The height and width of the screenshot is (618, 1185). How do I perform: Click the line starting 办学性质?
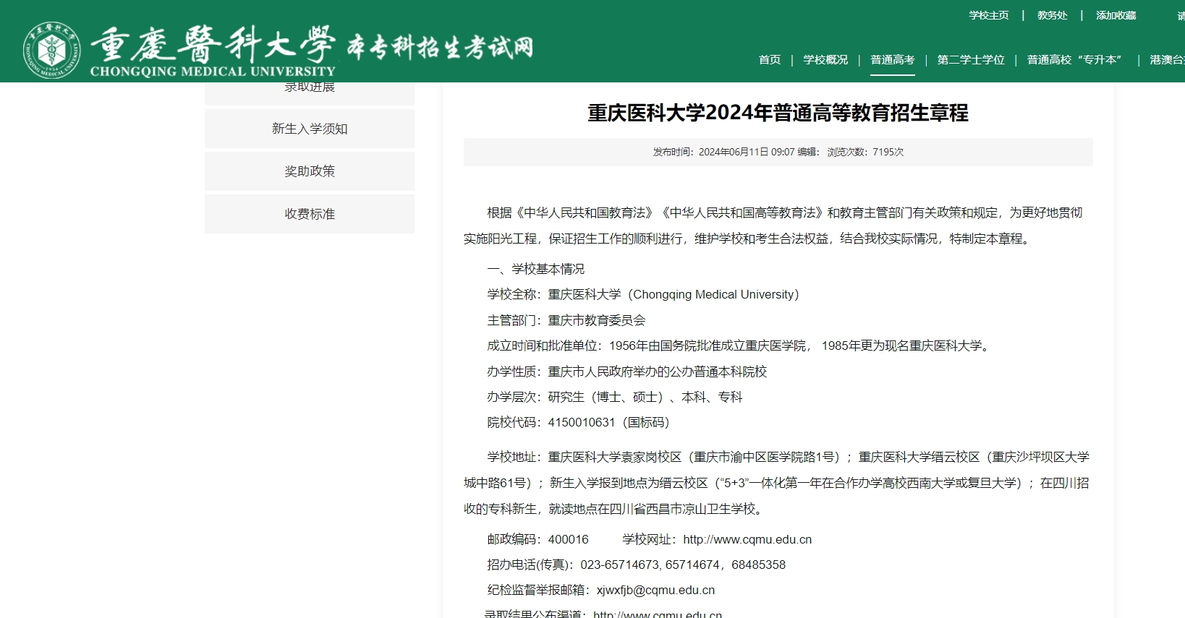point(627,372)
